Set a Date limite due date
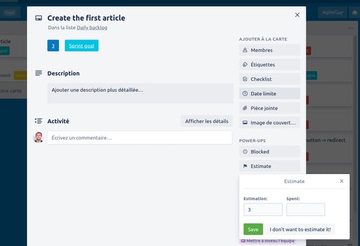Viewport: 360px width, 246px height. (x=270, y=93)
